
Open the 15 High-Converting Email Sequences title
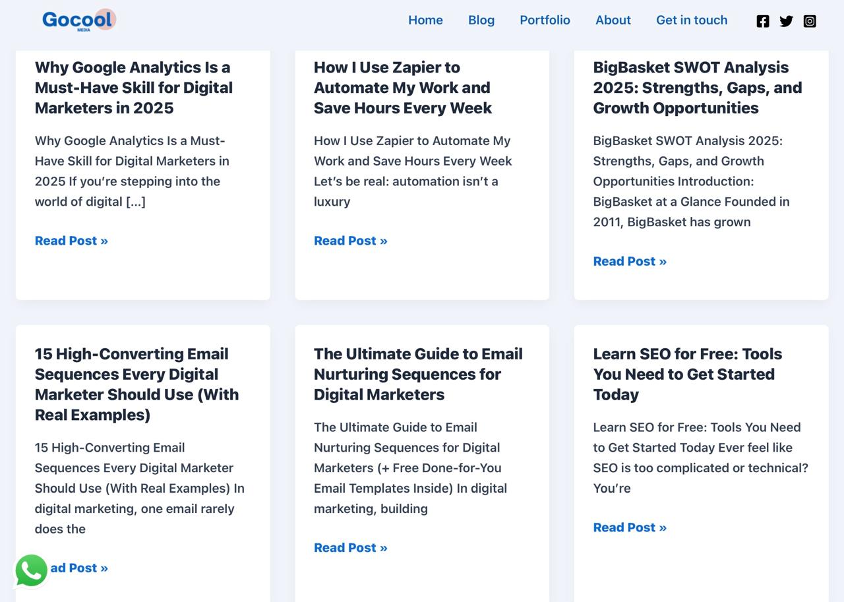tap(136, 384)
